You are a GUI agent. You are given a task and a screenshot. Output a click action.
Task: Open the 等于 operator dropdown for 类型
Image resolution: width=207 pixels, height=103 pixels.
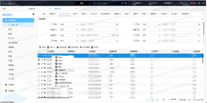(69, 41)
